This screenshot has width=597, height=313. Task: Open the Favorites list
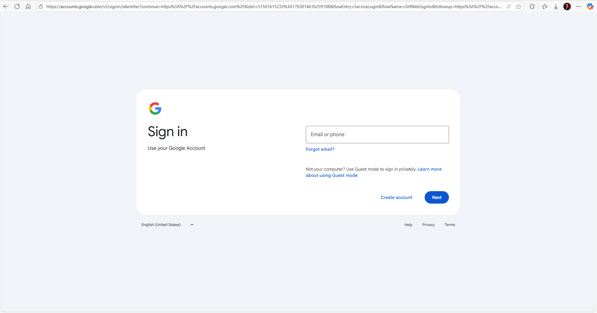(x=545, y=7)
